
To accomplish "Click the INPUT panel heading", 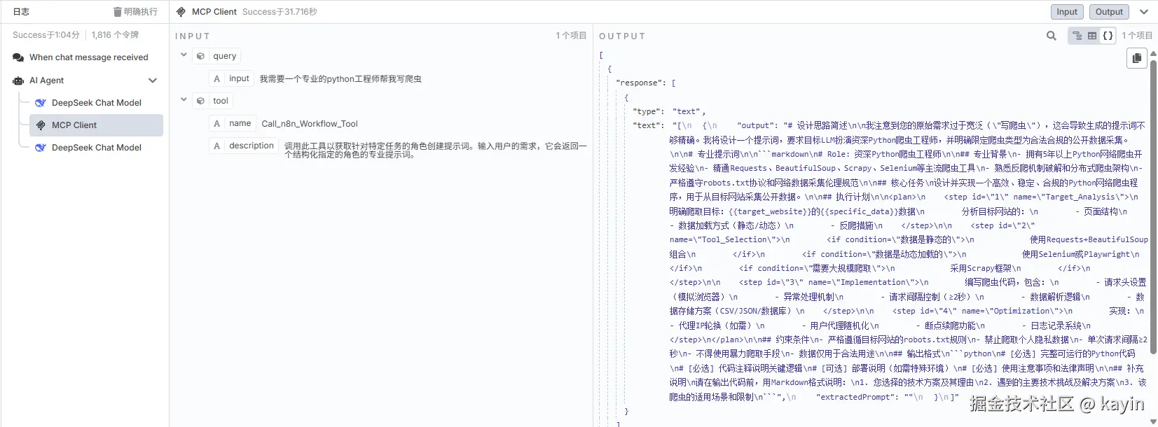I will pos(193,36).
